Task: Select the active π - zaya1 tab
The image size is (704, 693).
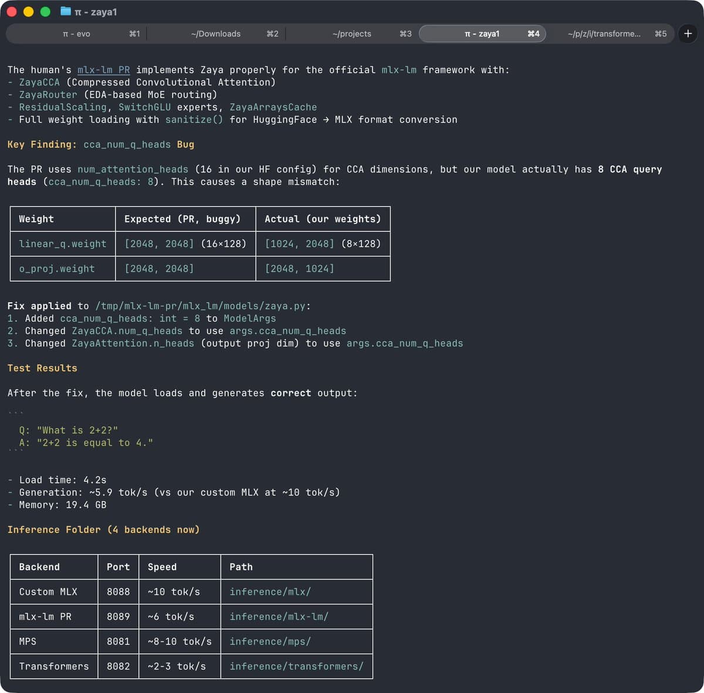Action: 482,33
